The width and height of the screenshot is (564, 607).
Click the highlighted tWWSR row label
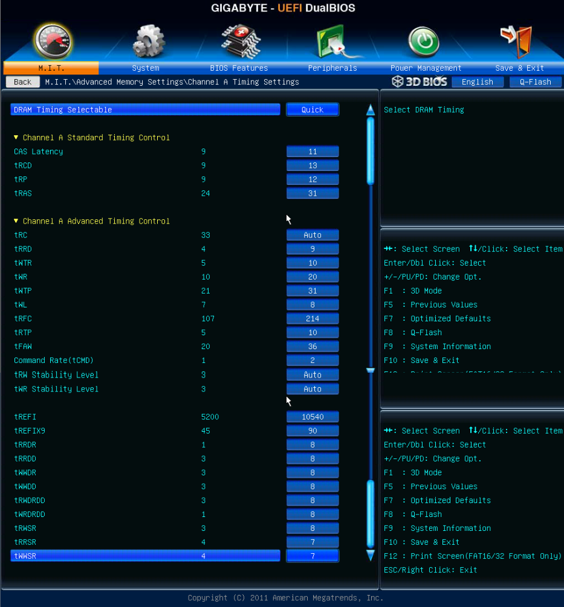point(145,556)
